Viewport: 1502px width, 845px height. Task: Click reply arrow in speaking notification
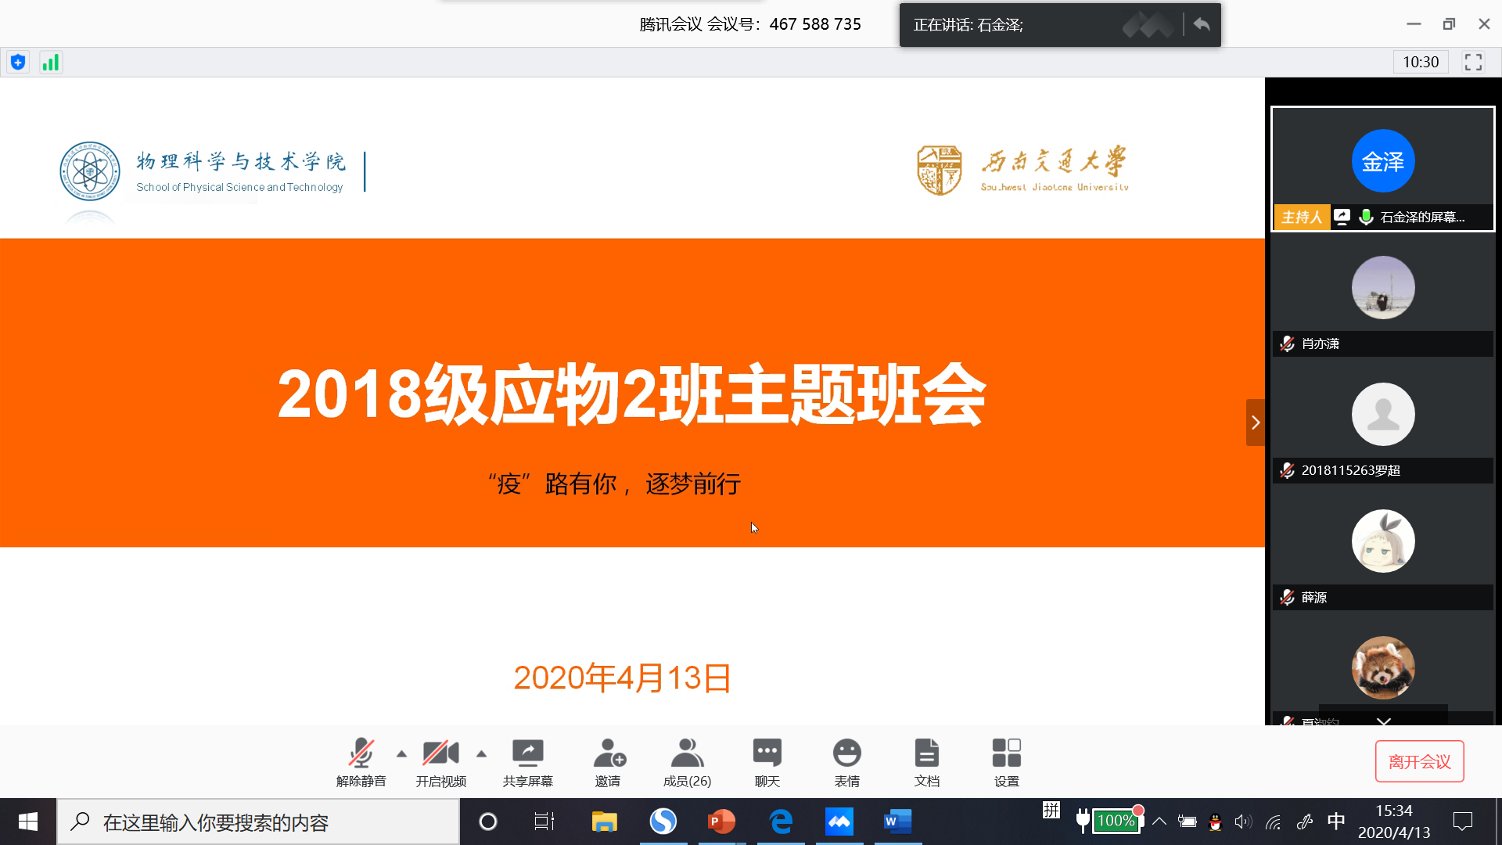1202,25
